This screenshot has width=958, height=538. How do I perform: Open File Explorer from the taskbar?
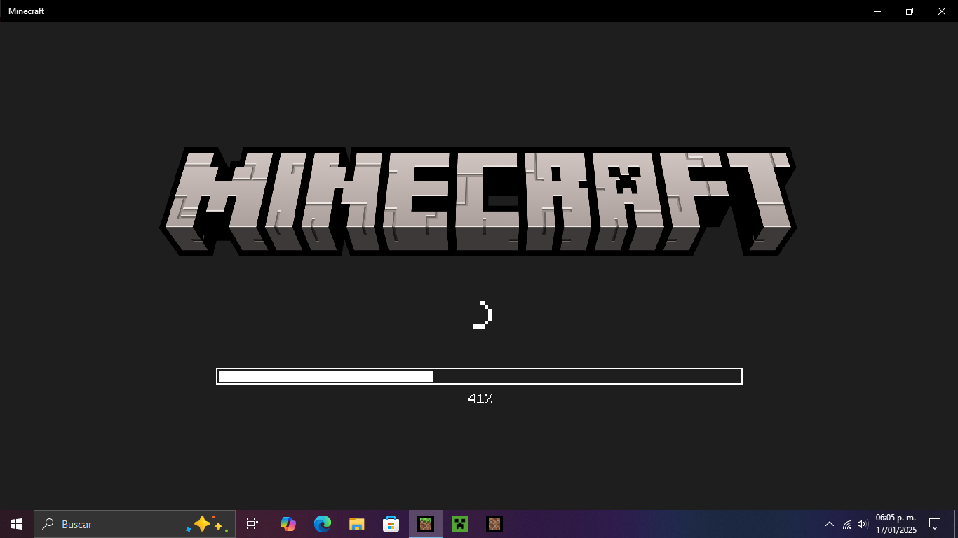[356, 524]
